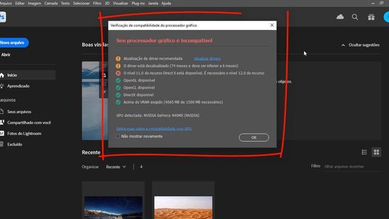Open the What's New gift icon
This screenshot has width=389, height=219.
371,17
